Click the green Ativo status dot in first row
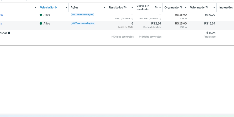Image resolution: width=234 pixels, height=117 pixels. 41,15
